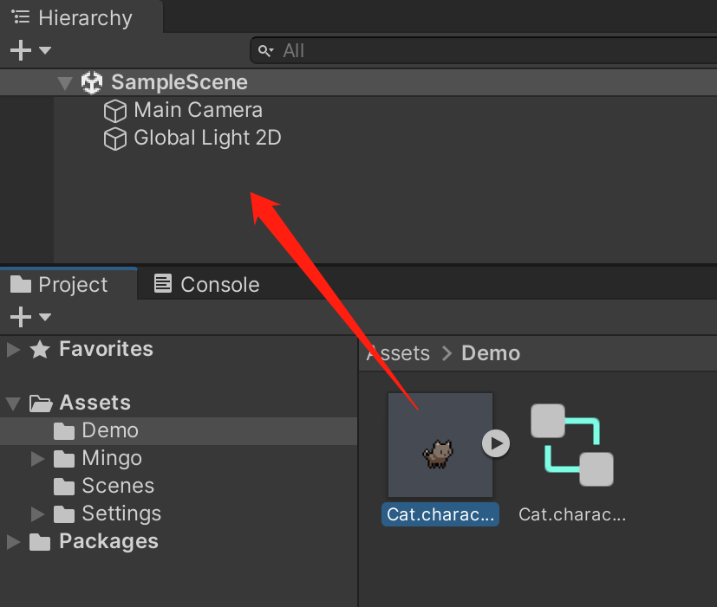This screenshot has width=717, height=607.
Task: Collapse the Assets folder arrow
Action: [13, 404]
